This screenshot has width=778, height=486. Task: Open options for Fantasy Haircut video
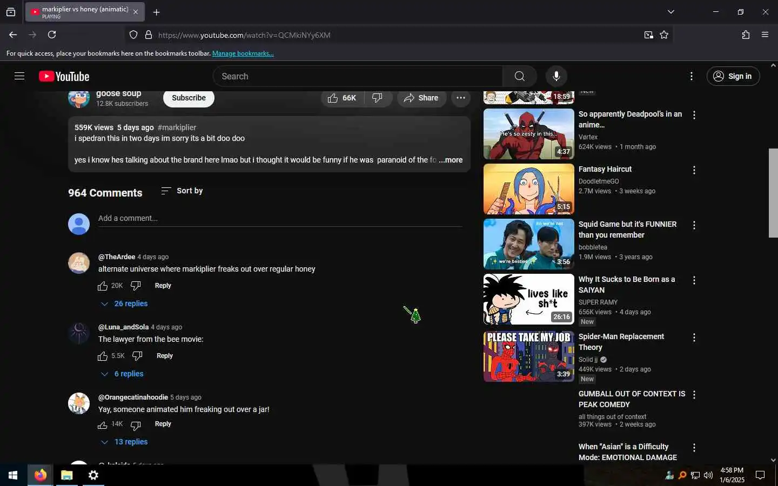[694, 170]
